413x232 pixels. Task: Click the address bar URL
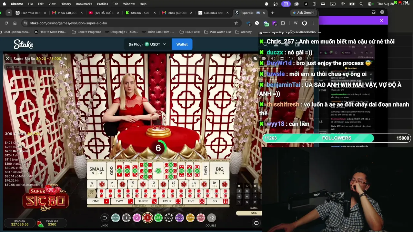pos(68,23)
